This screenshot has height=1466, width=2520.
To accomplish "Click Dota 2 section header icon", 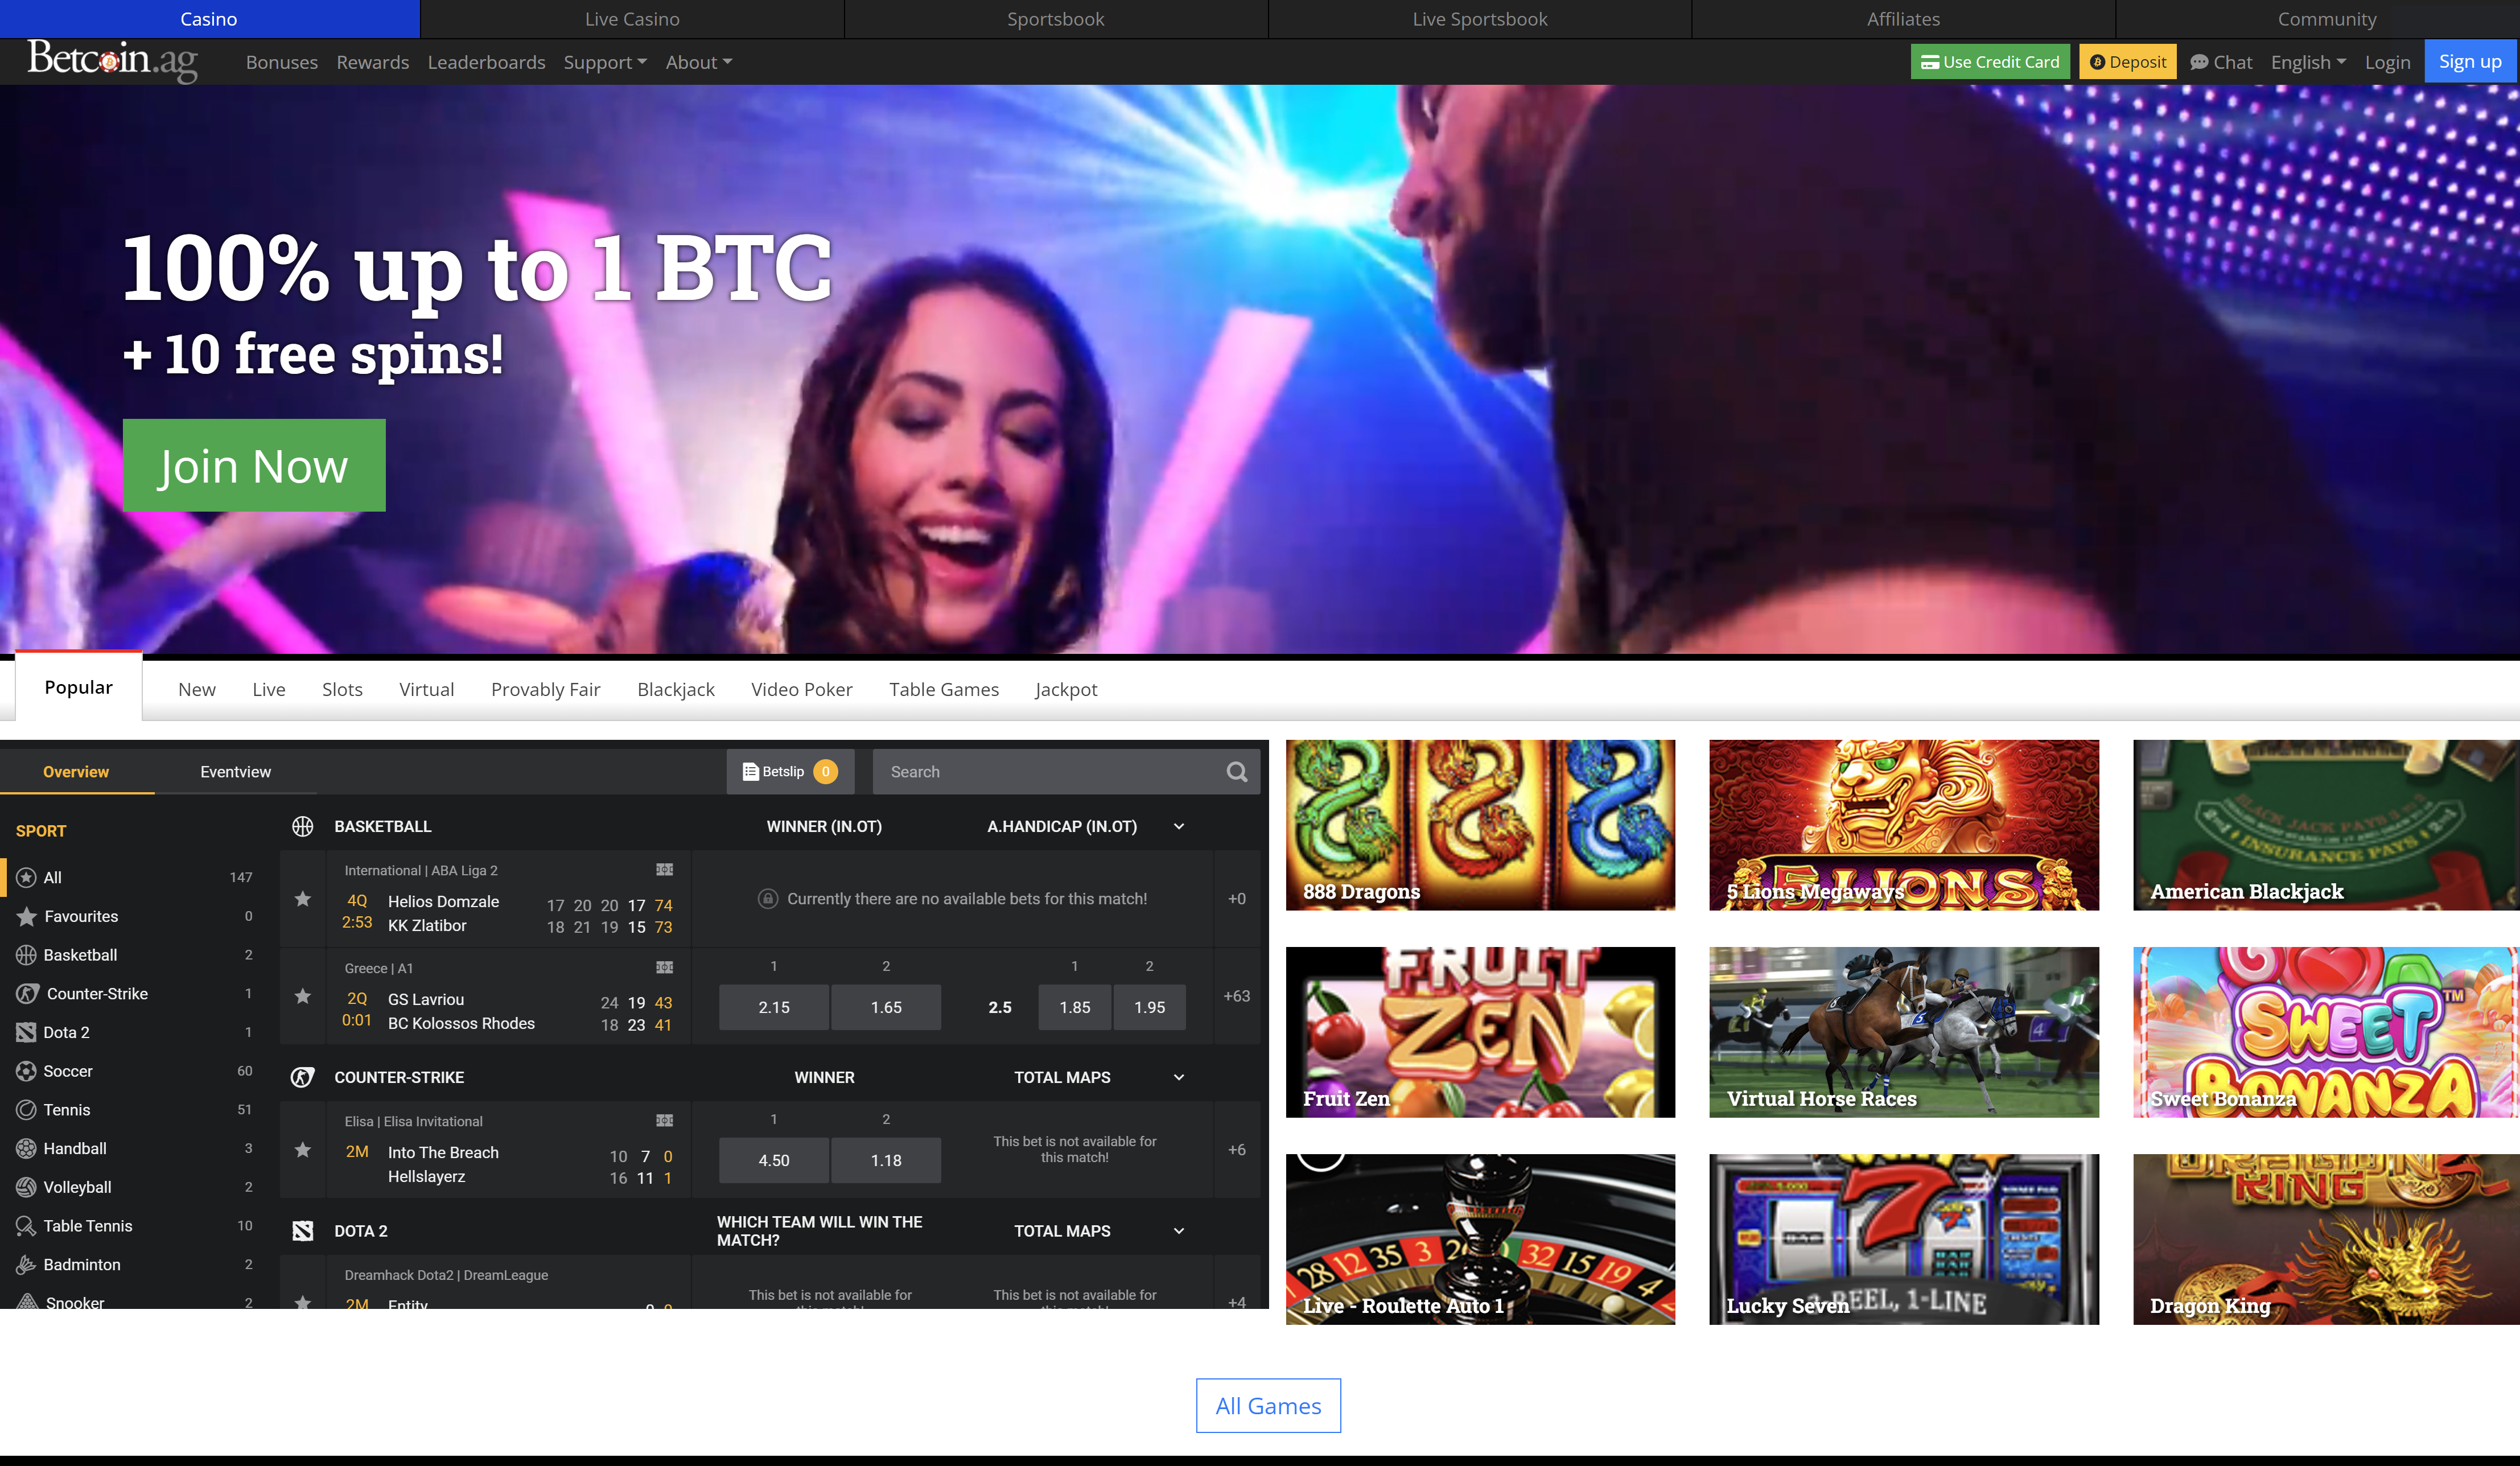I will pos(302,1231).
